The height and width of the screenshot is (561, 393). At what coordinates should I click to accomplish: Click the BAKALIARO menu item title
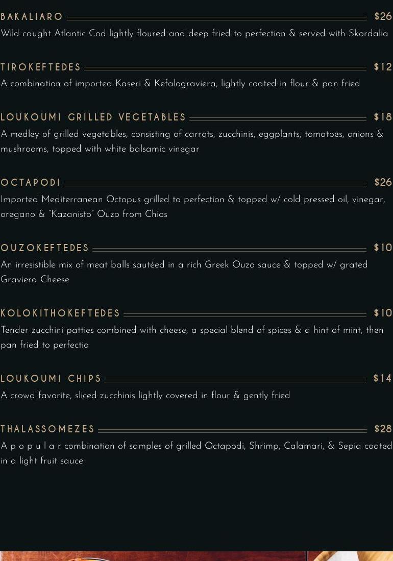pos(32,17)
